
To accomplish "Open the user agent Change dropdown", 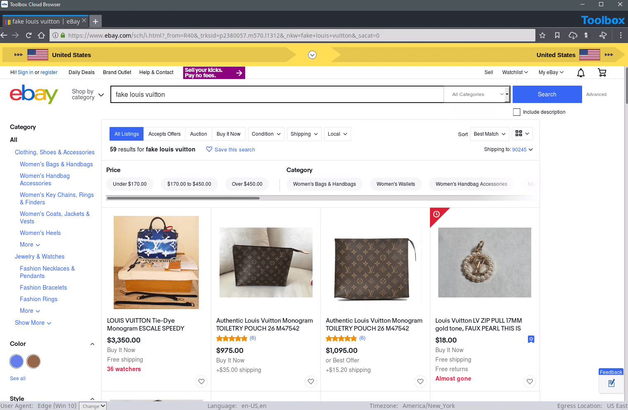I will (x=93, y=406).
